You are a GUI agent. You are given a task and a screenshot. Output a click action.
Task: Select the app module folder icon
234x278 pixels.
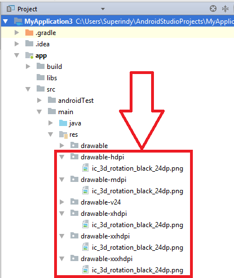[29, 55]
